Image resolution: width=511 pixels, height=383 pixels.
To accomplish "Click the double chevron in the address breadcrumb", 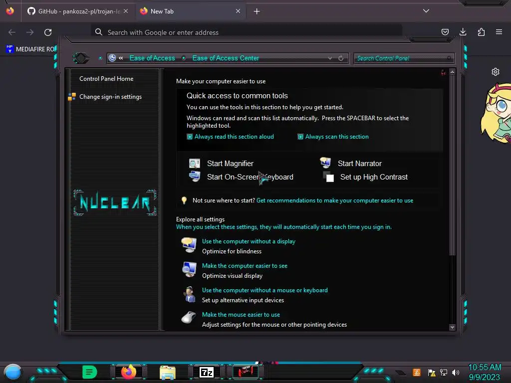I will tap(121, 58).
